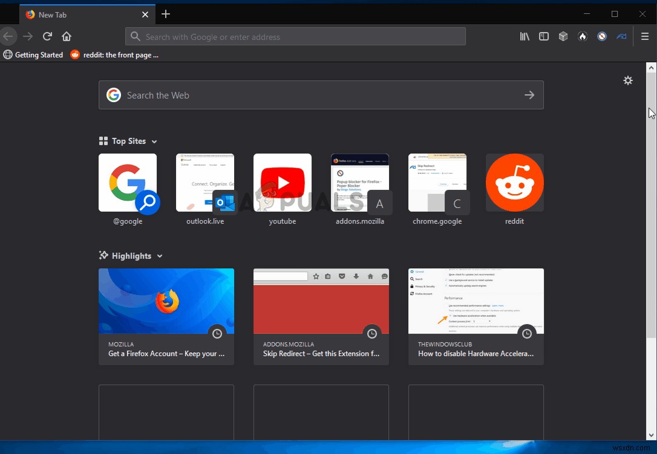Focus the Search the Web field
657x454 pixels.
pyautogui.click(x=321, y=95)
